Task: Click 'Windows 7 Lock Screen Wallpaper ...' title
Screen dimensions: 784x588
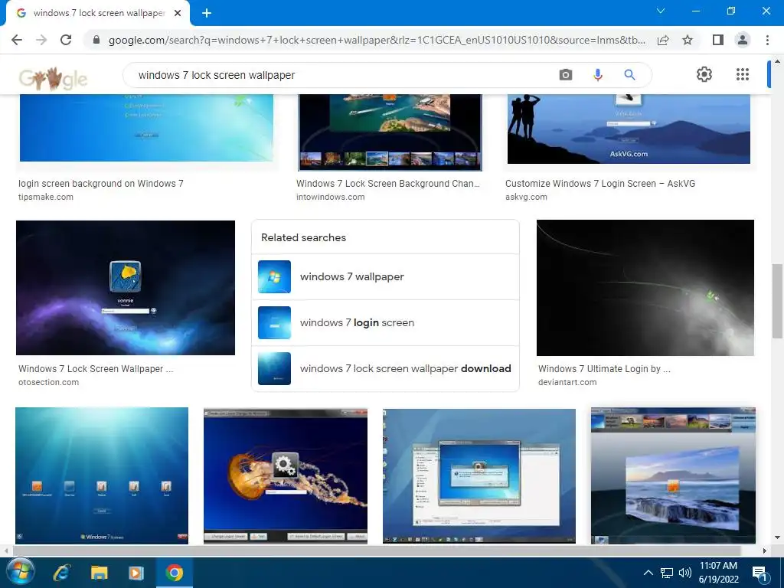Action: (96, 368)
